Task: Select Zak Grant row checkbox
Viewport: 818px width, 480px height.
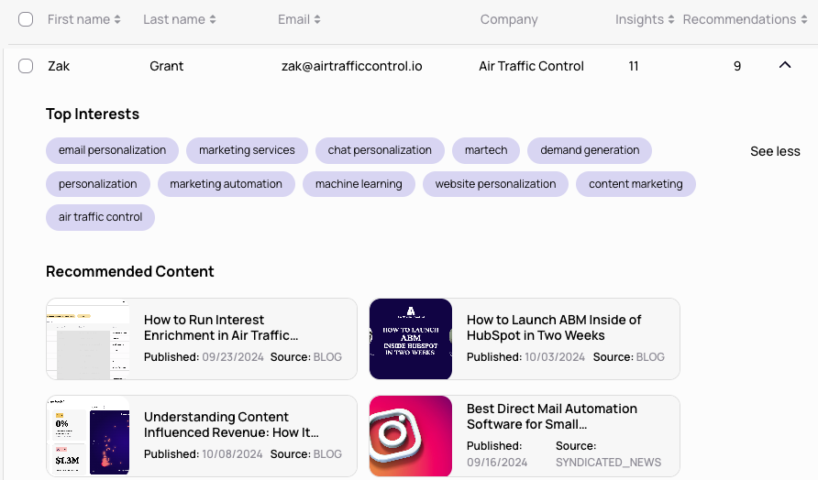Action: pos(26,66)
